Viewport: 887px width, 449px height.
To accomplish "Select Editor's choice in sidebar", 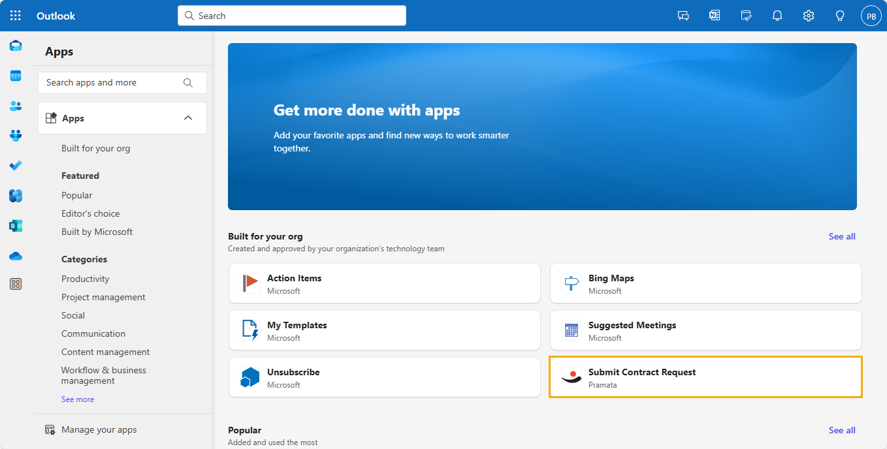I will [90, 213].
